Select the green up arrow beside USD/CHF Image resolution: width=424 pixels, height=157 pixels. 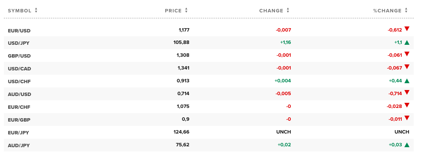tap(407, 81)
